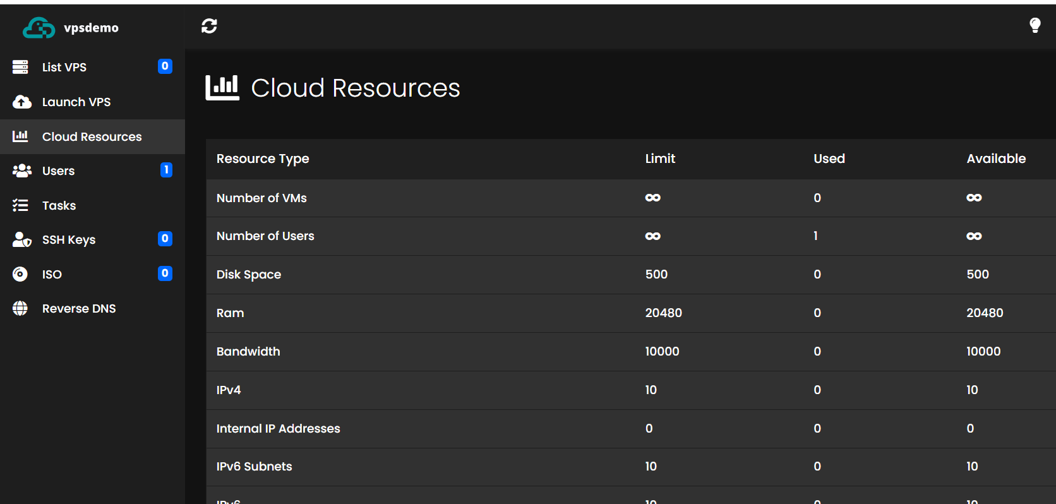Viewport: 1056px width, 504px height.
Task: Click the Disk Space available value 500
Action: point(978,274)
